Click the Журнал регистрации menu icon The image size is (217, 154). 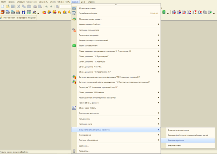[74, 8]
